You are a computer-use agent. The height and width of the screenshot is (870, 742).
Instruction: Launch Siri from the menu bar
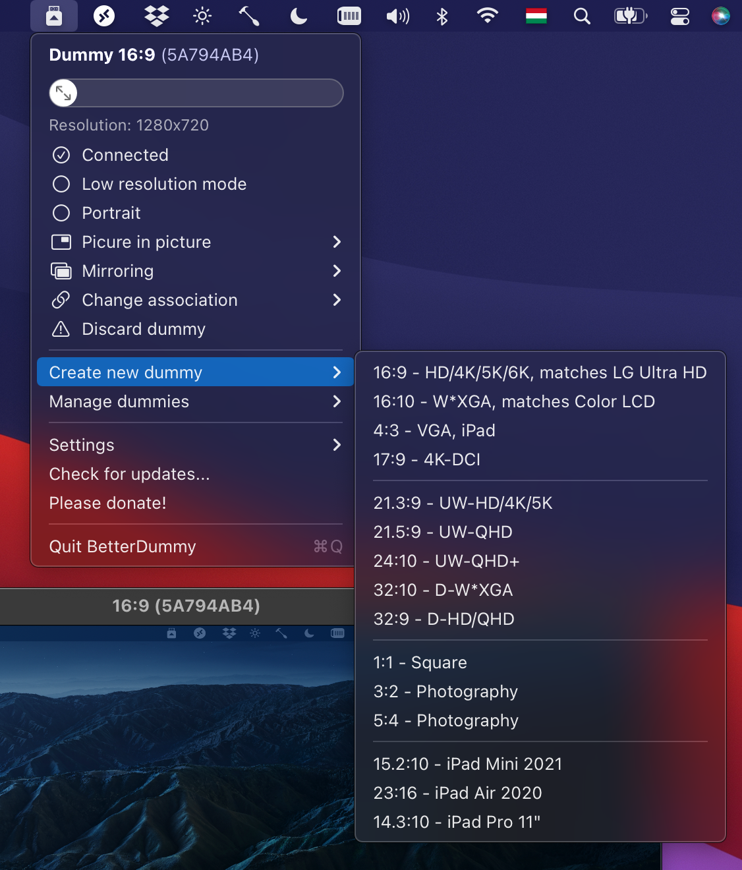click(x=721, y=16)
